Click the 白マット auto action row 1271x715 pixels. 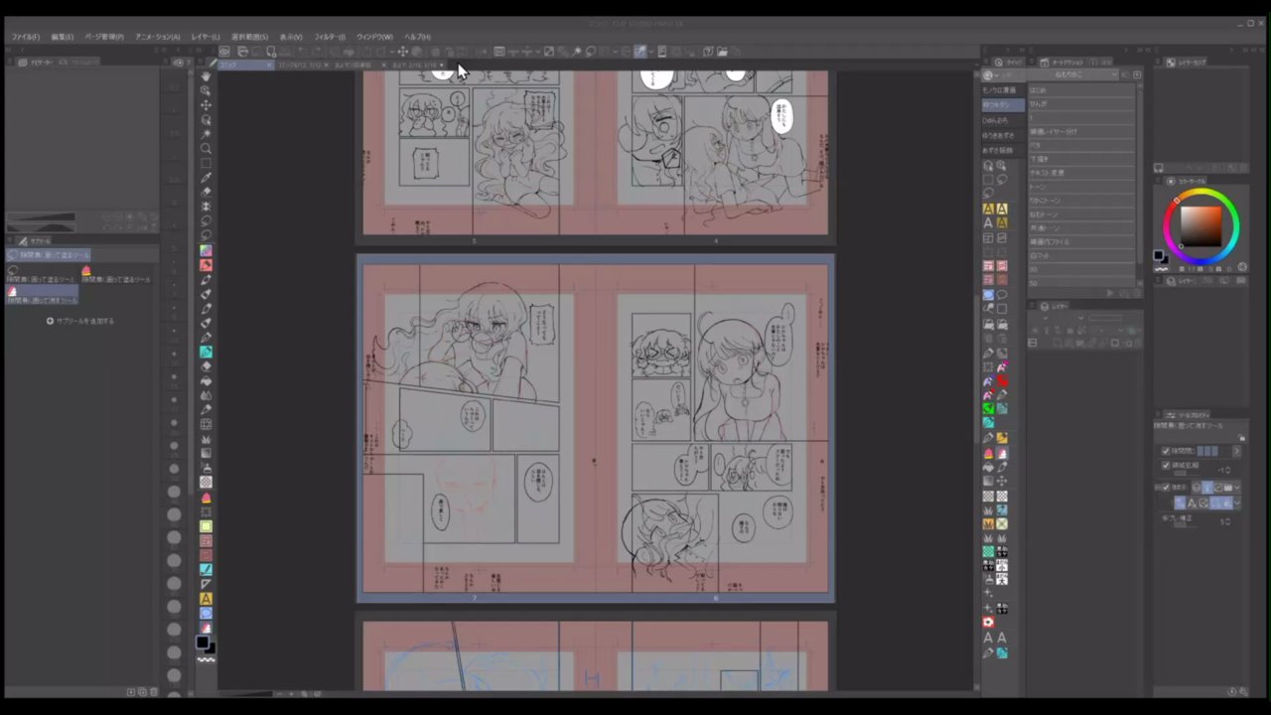(1081, 256)
